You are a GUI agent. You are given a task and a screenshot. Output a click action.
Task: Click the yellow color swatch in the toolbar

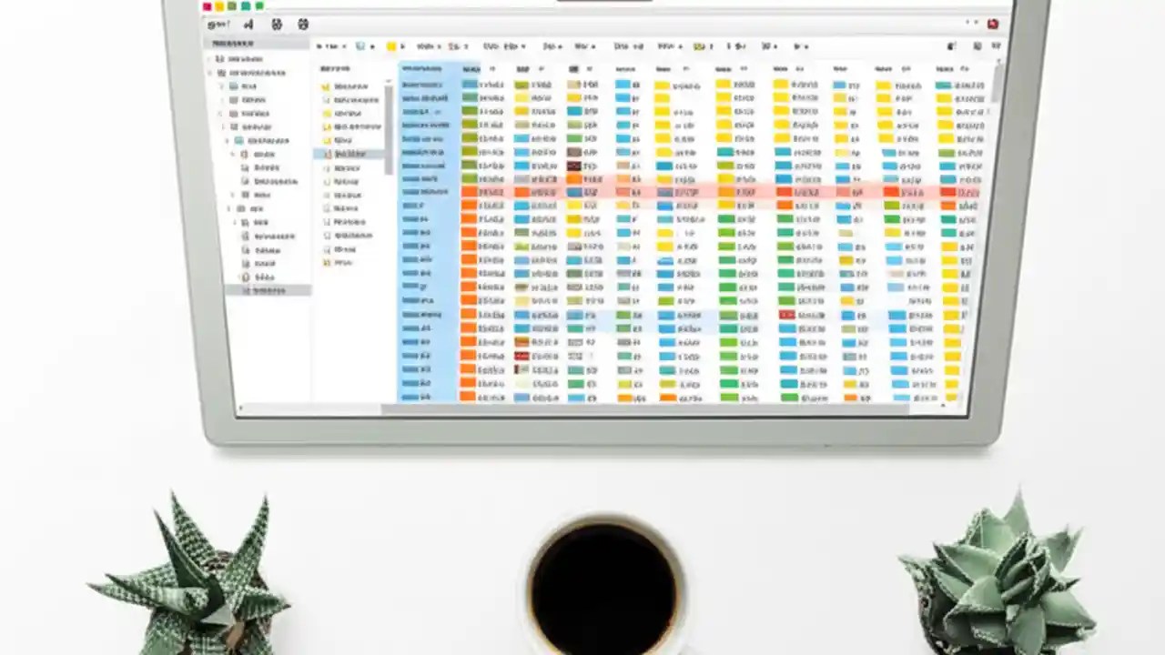click(391, 45)
